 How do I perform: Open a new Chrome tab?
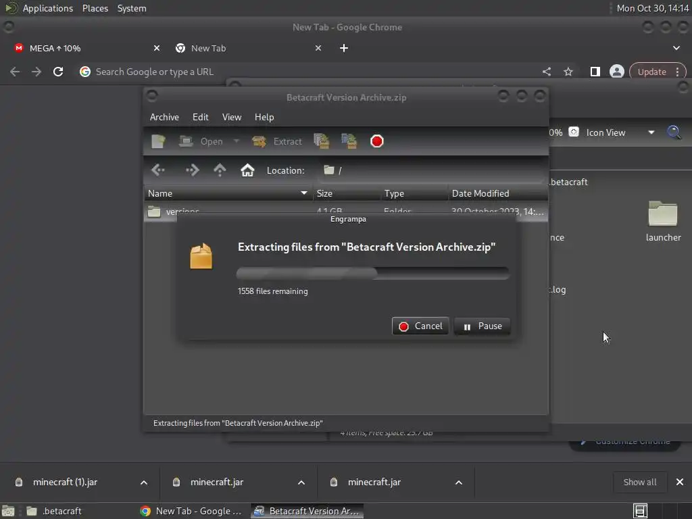pyautogui.click(x=344, y=48)
